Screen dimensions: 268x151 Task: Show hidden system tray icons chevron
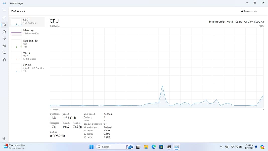[221, 147]
